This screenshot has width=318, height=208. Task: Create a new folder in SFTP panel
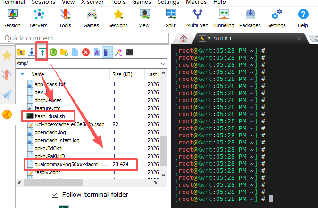[64, 52]
